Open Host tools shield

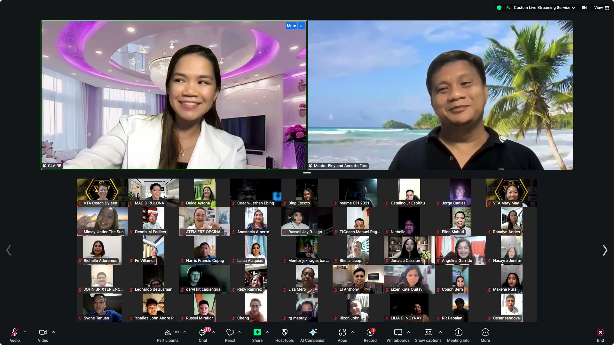[284, 335]
